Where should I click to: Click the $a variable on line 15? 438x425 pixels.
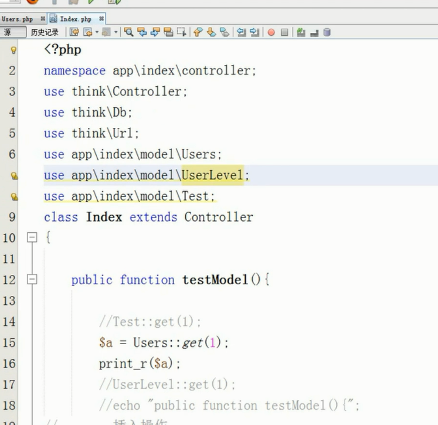pos(106,342)
